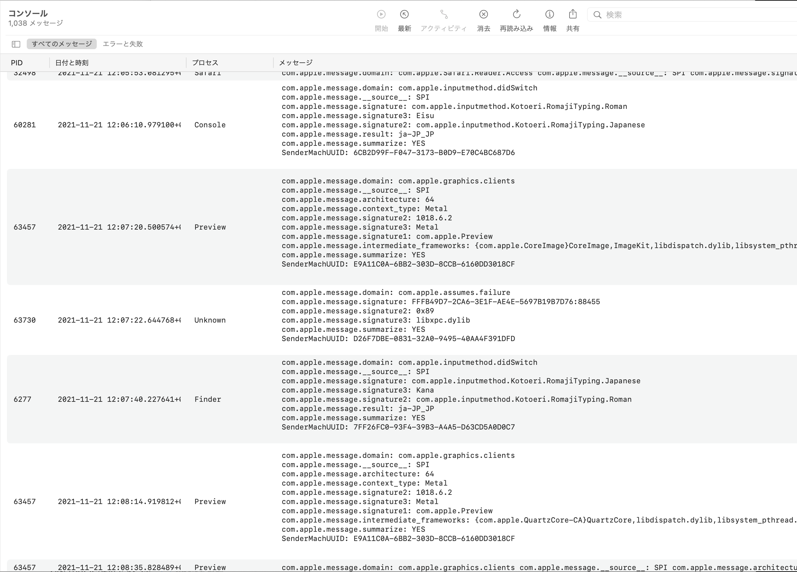797x572 pixels.
Task: Click the プロセス column header
Action: coord(205,63)
